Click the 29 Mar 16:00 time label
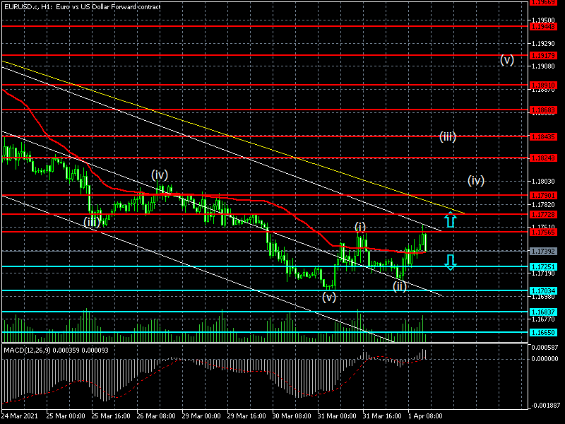Screen dimensions: 565x424 tap(246, 416)
